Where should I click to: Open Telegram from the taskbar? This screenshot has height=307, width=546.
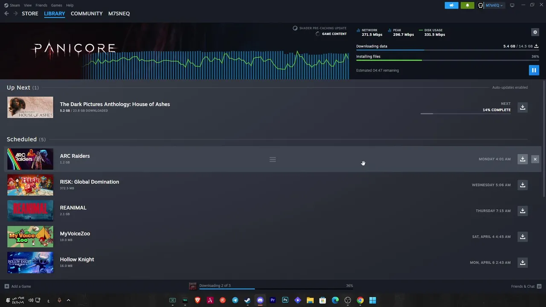coord(235,300)
